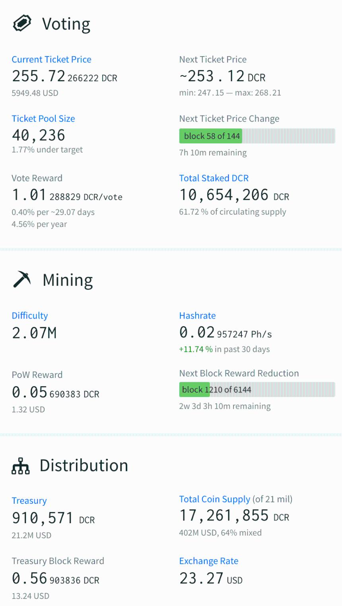Click the pickaxe icon next to Mining

pyautogui.click(x=21, y=279)
